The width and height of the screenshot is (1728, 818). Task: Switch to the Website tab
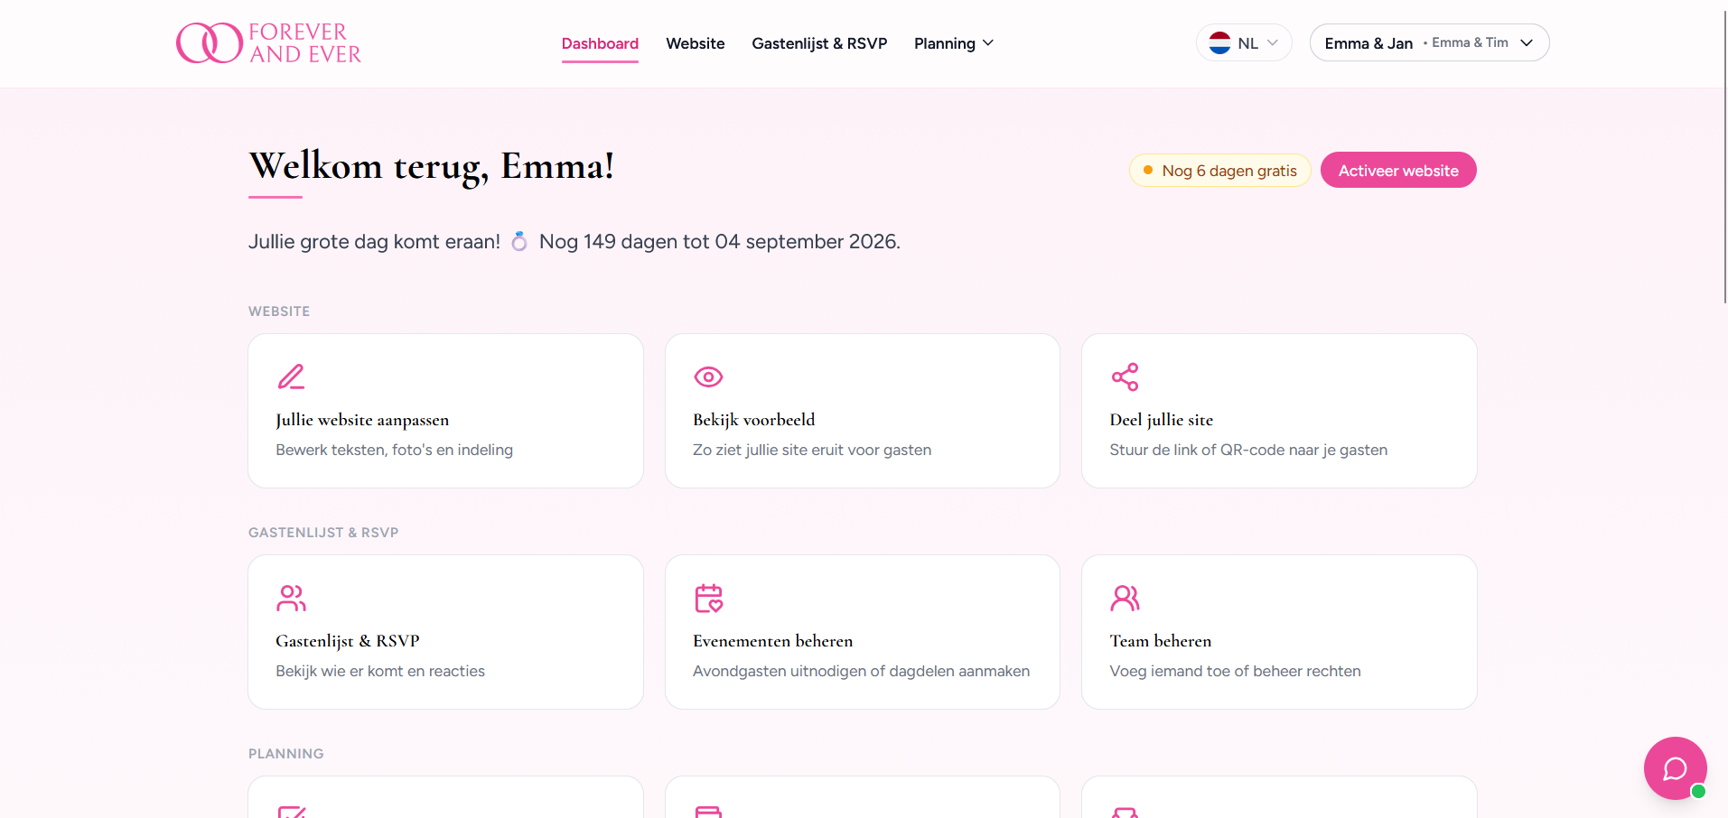pos(695,43)
